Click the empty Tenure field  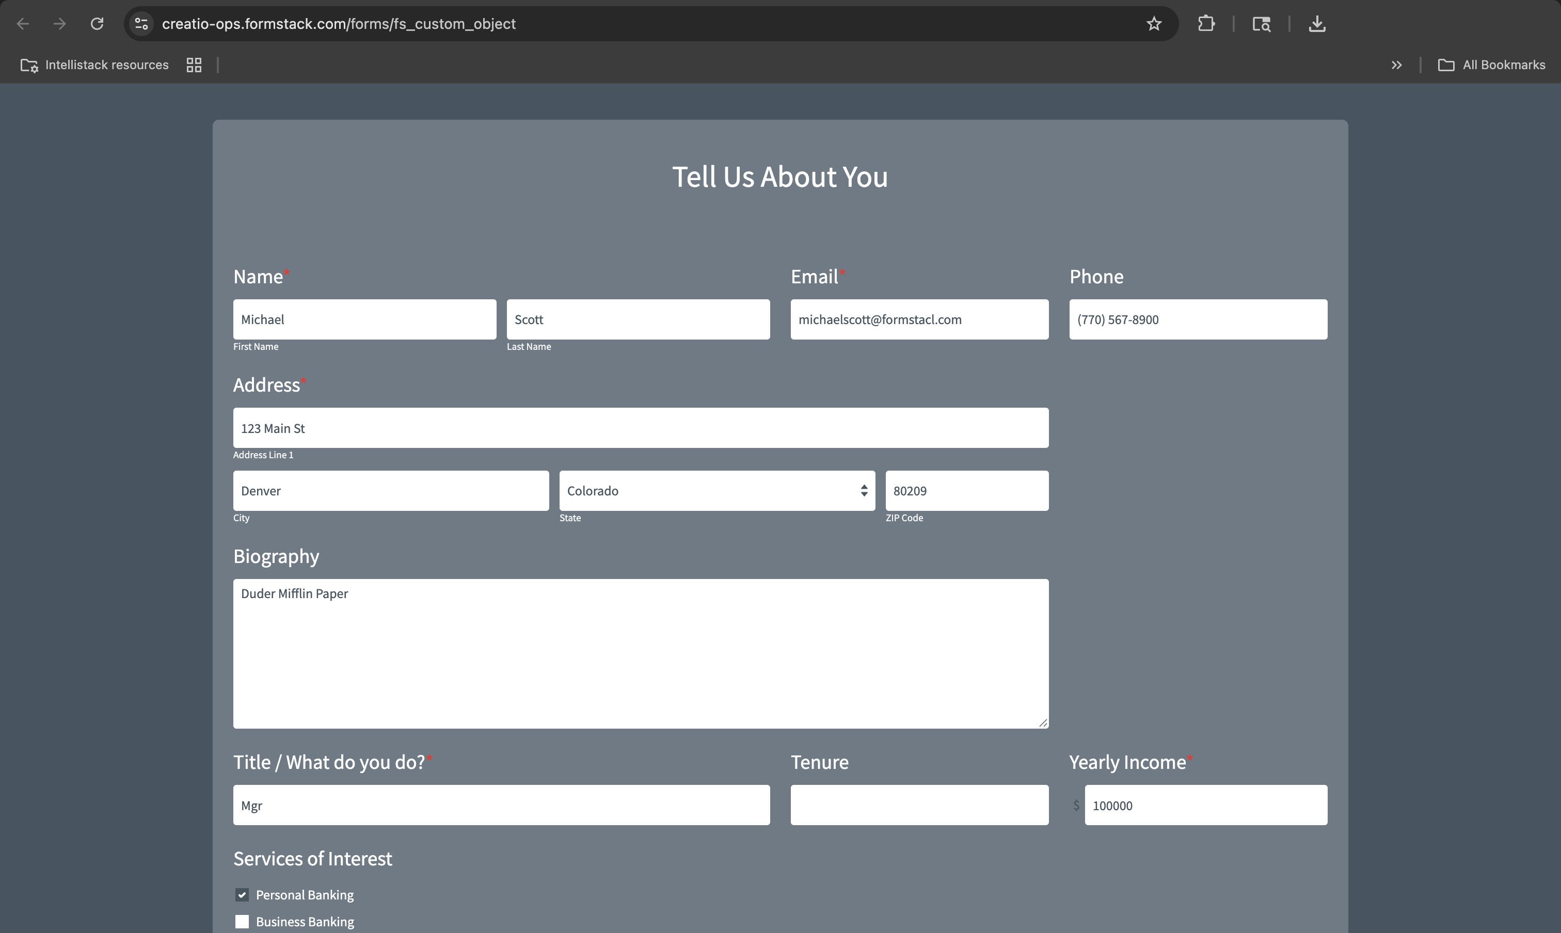coord(919,805)
